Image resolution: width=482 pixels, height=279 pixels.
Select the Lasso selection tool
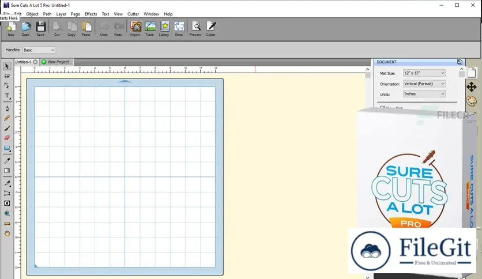(7, 76)
